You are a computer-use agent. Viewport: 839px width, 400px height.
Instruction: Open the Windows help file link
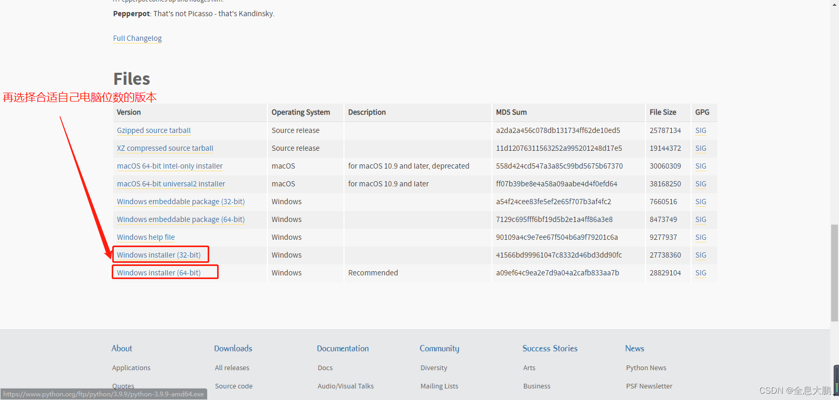point(146,237)
